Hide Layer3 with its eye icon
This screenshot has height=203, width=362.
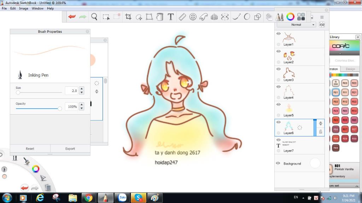[279, 69]
